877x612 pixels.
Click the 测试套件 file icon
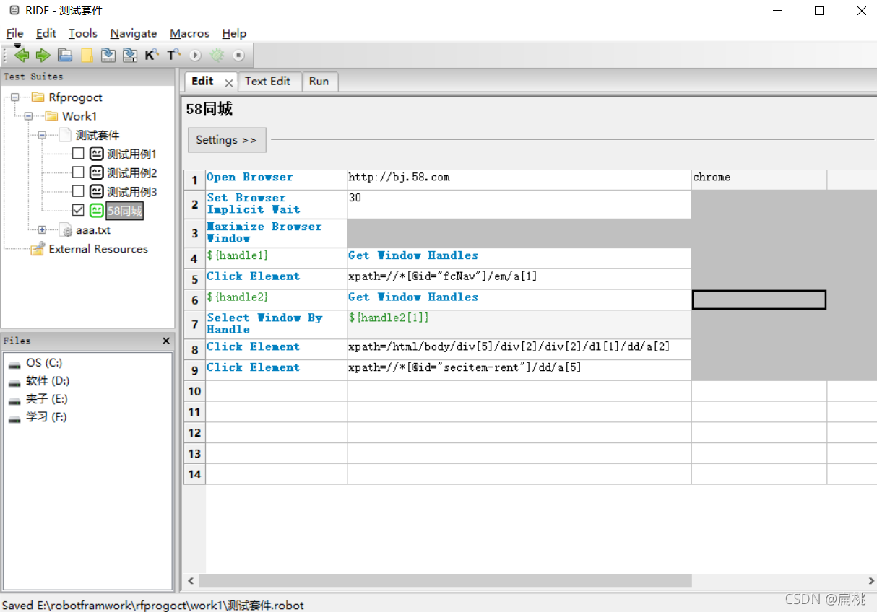point(65,135)
